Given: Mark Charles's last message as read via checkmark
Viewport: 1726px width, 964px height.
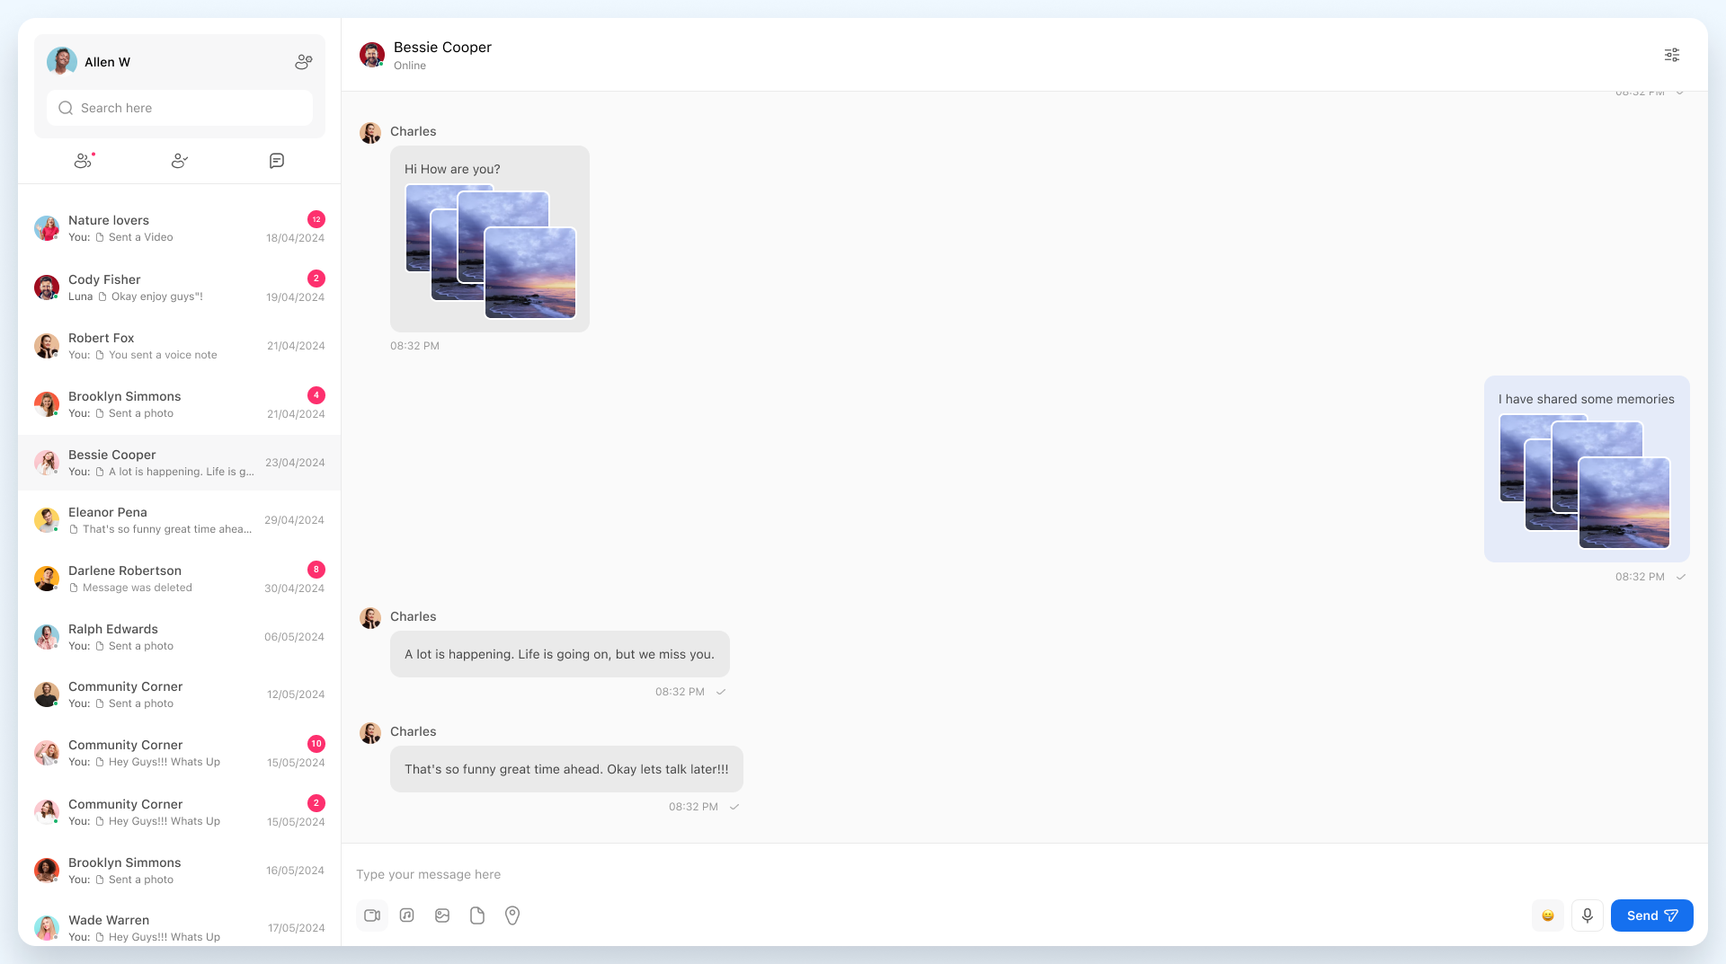Looking at the screenshot, I should point(734,807).
